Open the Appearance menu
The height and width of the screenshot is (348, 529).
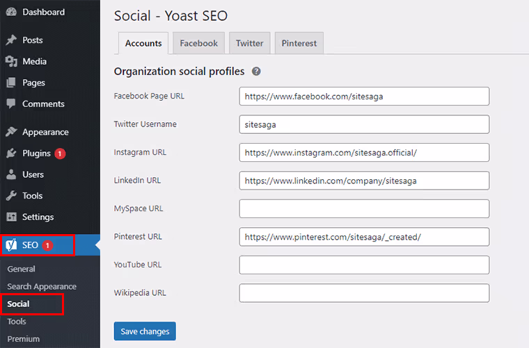(45, 132)
